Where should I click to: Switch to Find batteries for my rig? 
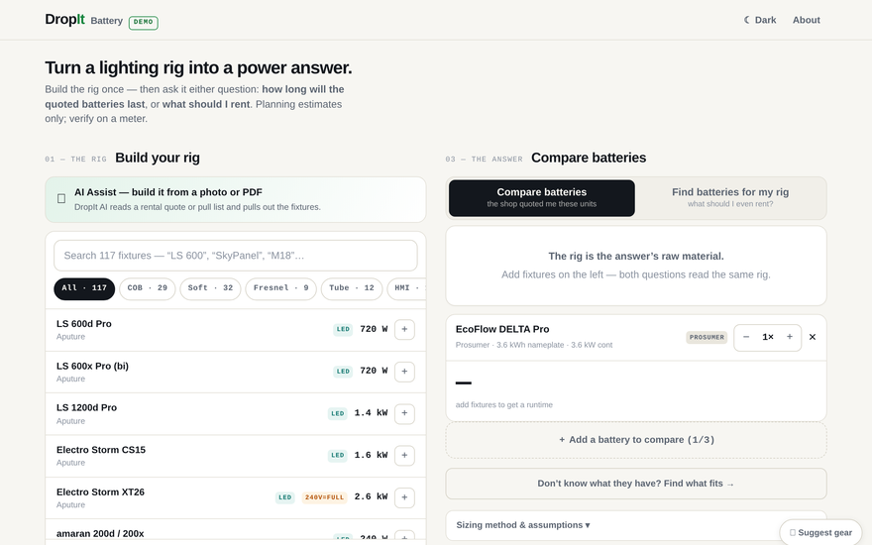pos(730,197)
